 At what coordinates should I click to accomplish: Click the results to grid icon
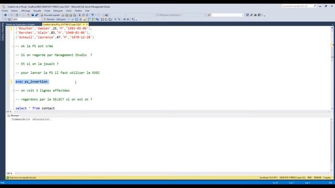tap(106, 19)
